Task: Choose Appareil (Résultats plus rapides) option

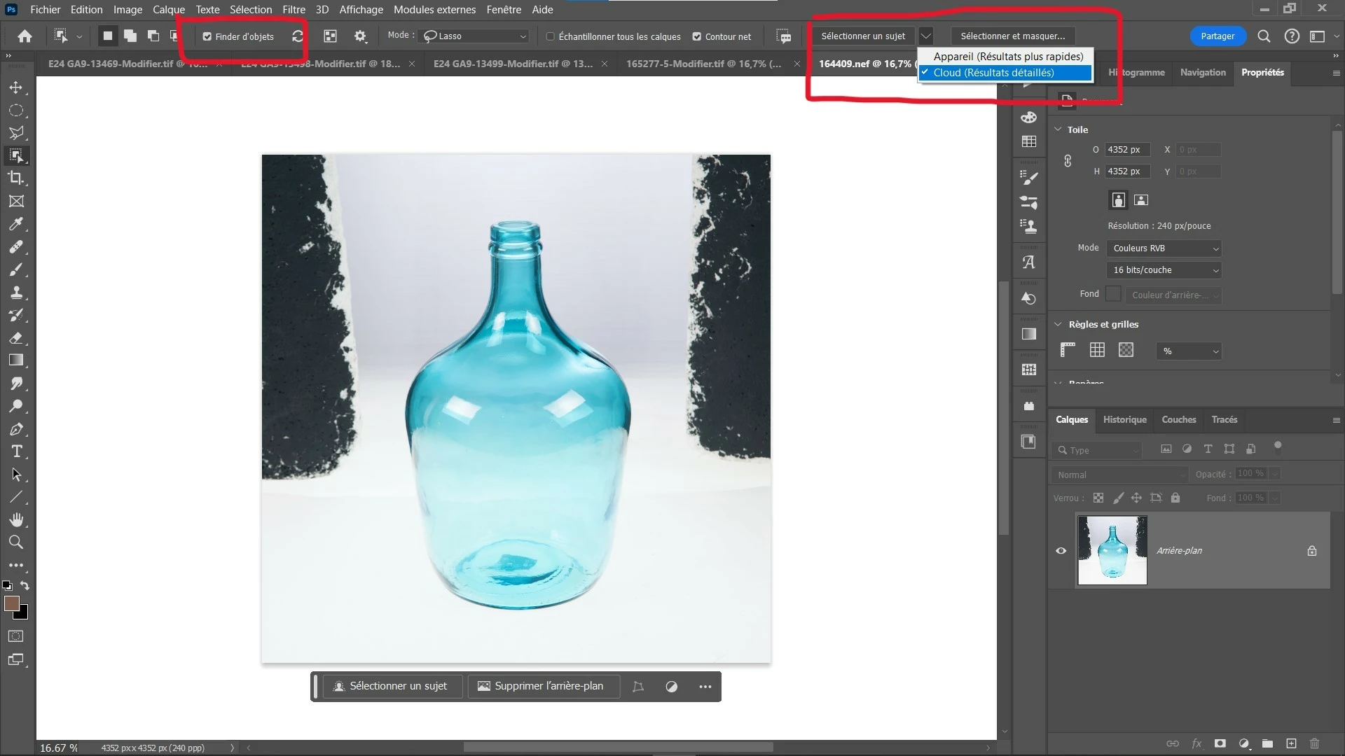Action: (x=1008, y=57)
